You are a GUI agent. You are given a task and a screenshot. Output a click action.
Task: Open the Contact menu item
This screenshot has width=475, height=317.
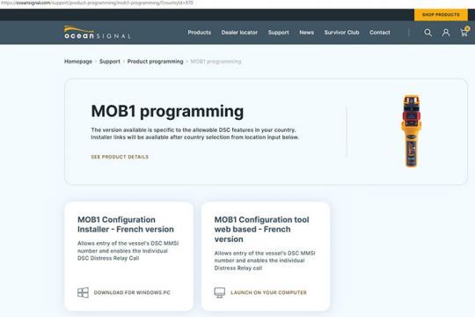click(380, 33)
